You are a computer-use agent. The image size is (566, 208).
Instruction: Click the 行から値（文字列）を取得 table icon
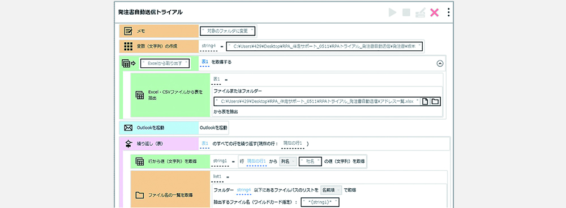(x=139, y=162)
